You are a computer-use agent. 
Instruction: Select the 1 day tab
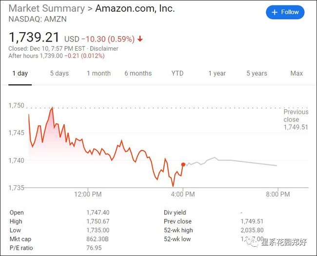pyautogui.click(x=20, y=73)
